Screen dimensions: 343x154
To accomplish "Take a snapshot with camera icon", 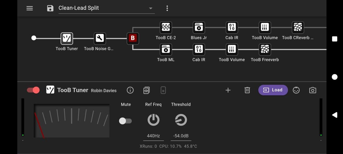I will (312, 90).
